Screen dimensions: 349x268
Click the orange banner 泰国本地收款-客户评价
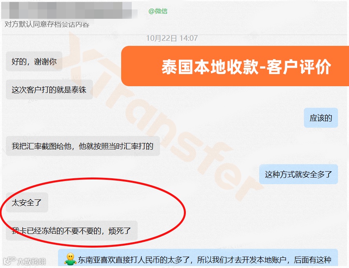point(235,66)
